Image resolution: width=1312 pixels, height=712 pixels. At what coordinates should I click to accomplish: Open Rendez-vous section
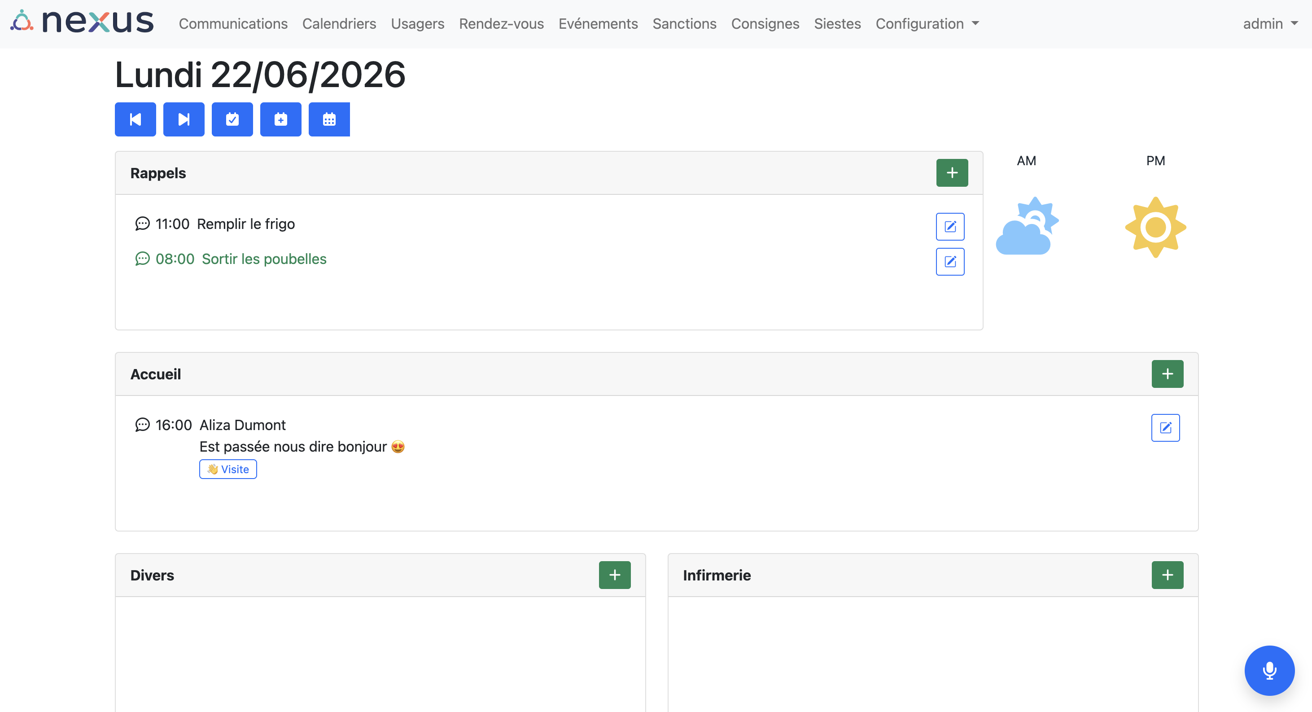501,23
